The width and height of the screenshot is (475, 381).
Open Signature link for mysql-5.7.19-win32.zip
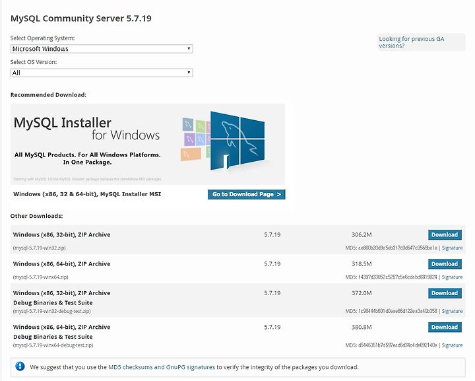coord(452,248)
